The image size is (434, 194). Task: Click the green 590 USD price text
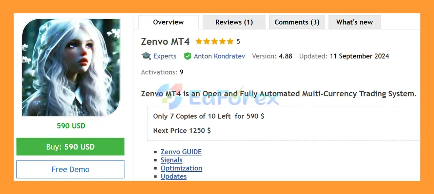point(71,126)
